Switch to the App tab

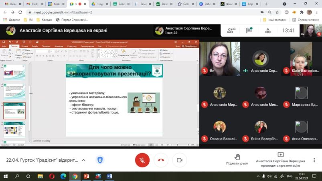250,4
